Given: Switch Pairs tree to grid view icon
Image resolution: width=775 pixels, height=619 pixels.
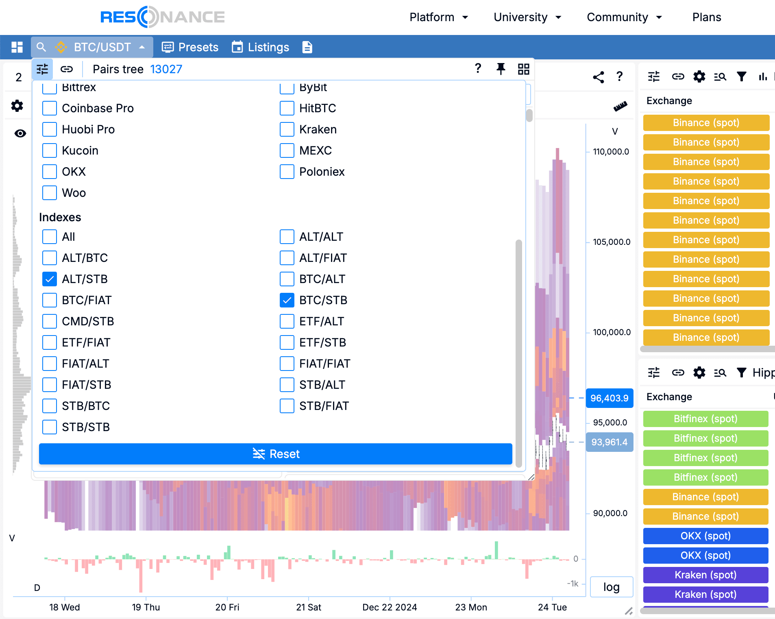Looking at the screenshot, I should click(x=524, y=69).
